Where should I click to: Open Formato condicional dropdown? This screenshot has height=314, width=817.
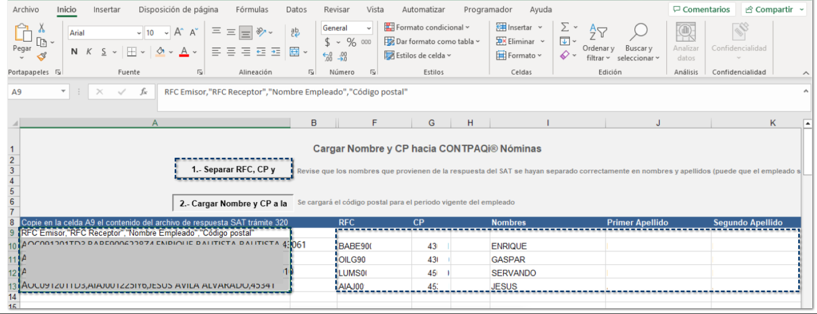pos(427,27)
